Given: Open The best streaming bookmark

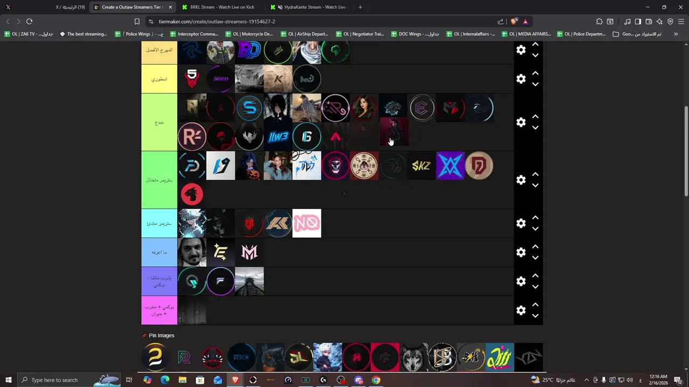Looking at the screenshot, I should pyautogui.click(x=83, y=34).
